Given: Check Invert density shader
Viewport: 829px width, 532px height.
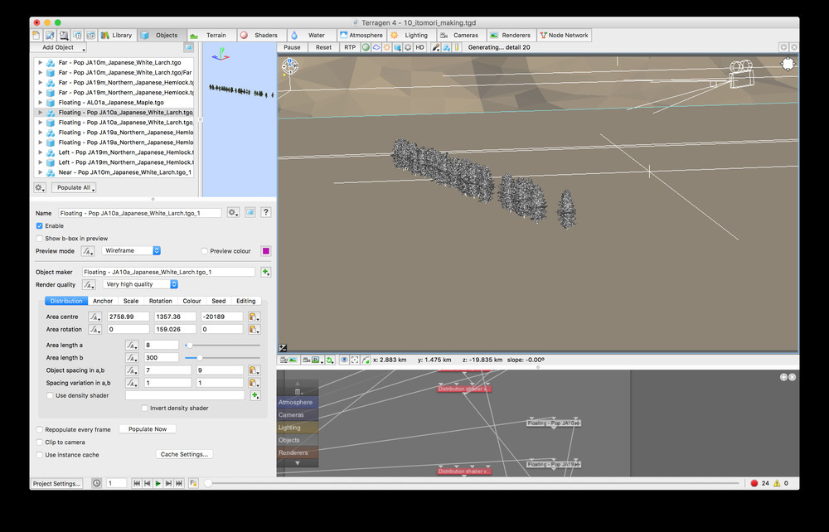Looking at the screenshot, I should (144, 408).
